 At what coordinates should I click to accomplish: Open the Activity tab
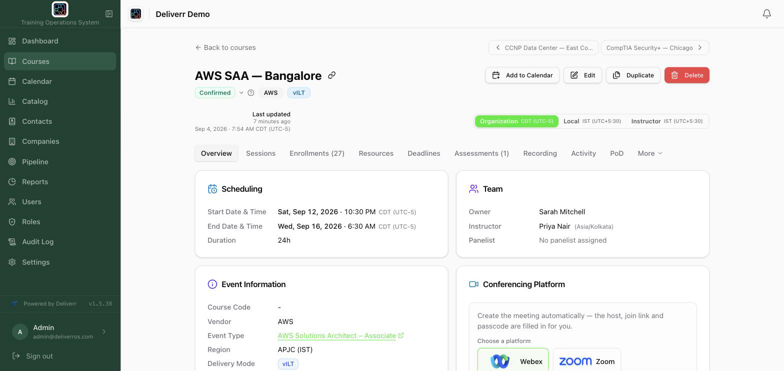pos(583,153)
